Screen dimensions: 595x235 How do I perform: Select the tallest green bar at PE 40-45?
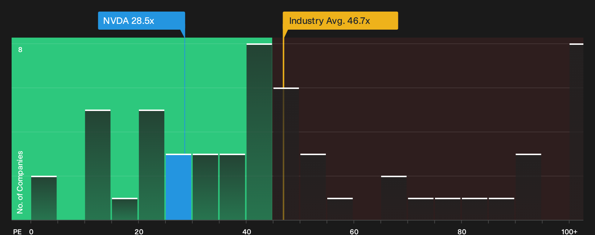pyautogui.click(x=259, y=132)
